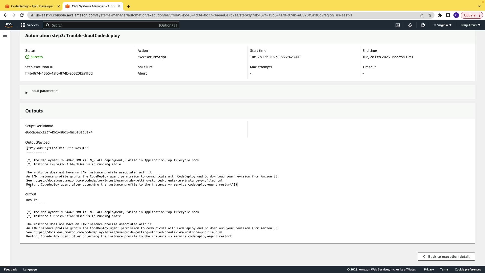Open browser extensions puzzle icon
This screenshot has width=485, height=273.
coord(440,15)
